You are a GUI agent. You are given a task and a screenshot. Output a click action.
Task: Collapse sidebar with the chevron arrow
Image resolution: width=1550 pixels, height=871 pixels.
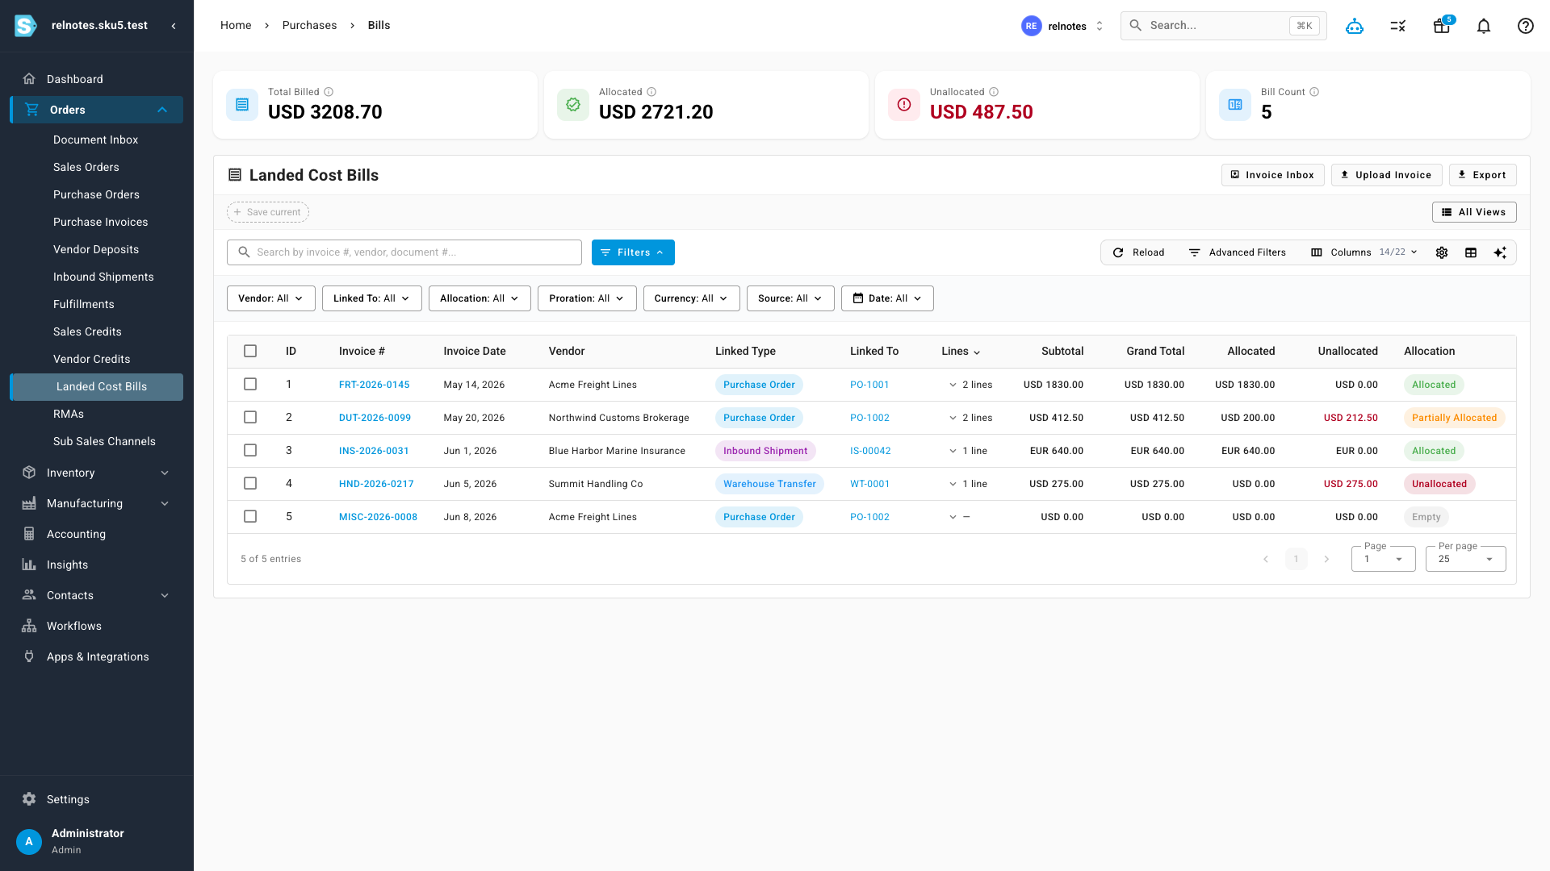coord(174,26)
